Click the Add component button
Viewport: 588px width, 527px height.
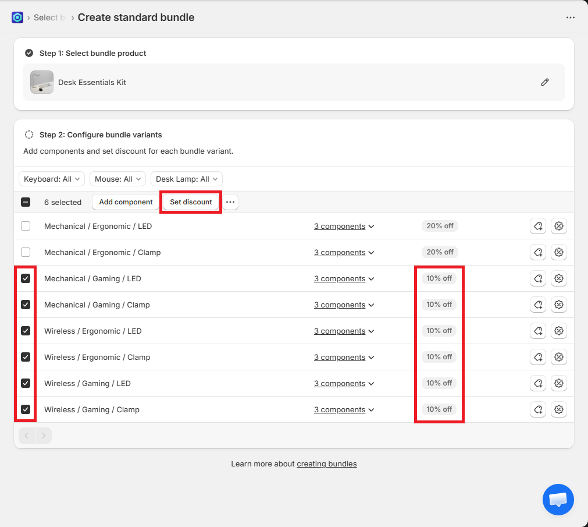coord(126,202)
